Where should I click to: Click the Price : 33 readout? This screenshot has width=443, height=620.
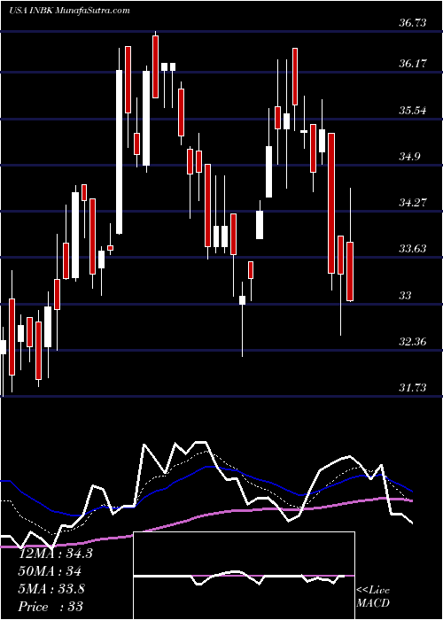(51, 607)
